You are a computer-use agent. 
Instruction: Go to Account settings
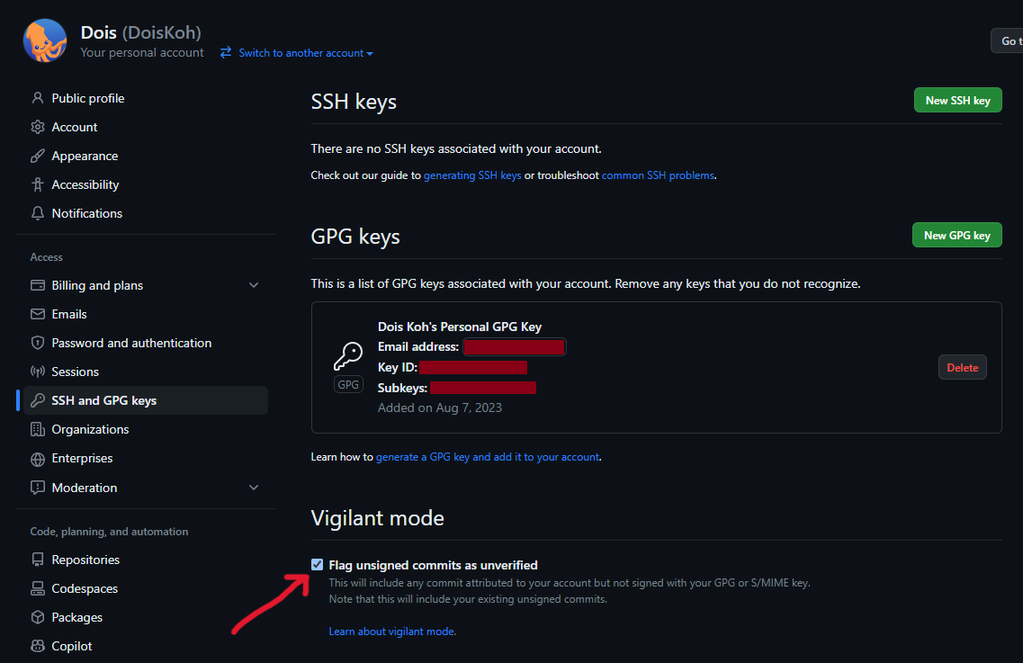(x=75, y=127)
